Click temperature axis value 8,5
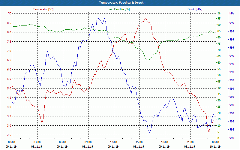 coord(9,23)
